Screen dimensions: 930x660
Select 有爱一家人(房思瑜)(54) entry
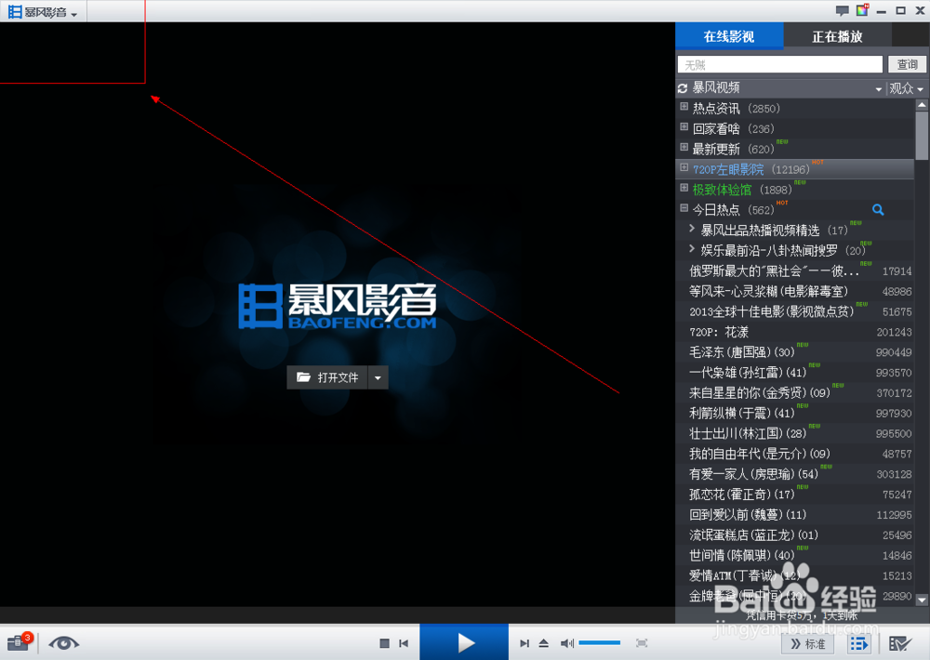click(795, 474)
